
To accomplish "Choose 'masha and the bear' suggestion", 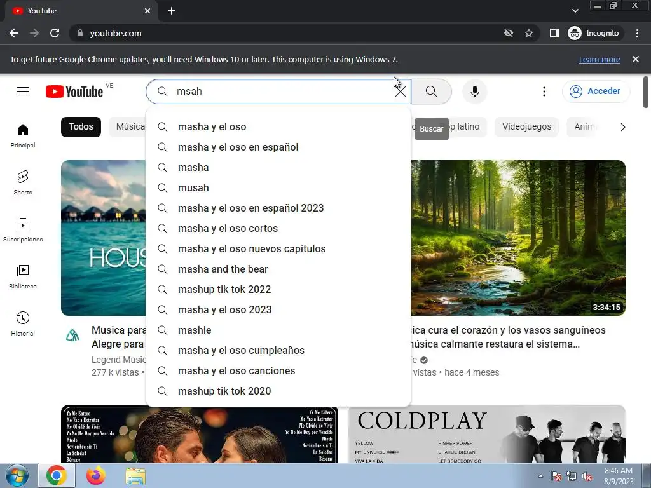I will [x=278, y=269].
